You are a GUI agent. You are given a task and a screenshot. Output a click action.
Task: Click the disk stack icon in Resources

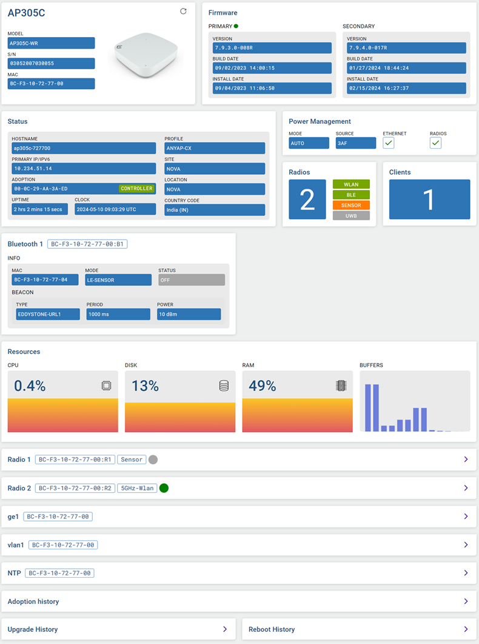[224, 385]
